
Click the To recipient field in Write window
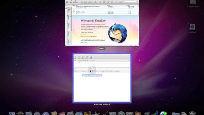[105, 63]
